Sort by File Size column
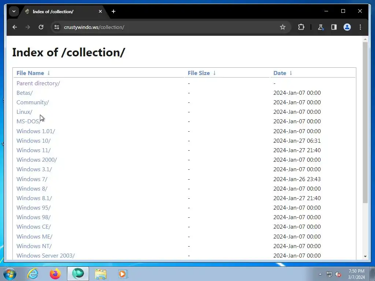The image size is (375, 281). coord(198,73)
